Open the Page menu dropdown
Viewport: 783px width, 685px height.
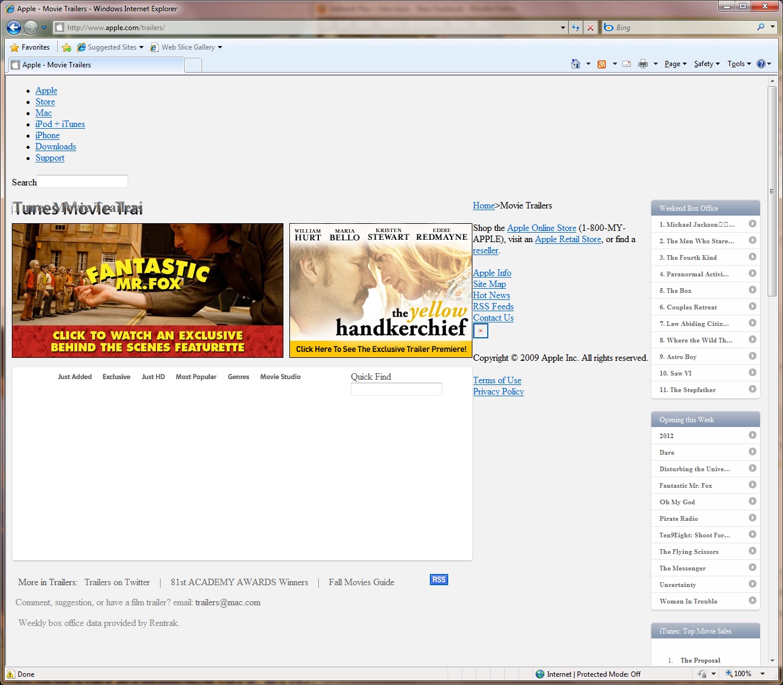click(x=676, y=64)
